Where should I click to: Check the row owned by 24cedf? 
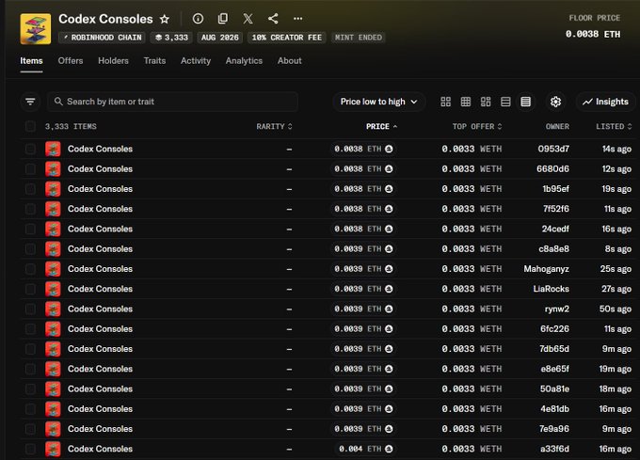click(x=30, y=229)
